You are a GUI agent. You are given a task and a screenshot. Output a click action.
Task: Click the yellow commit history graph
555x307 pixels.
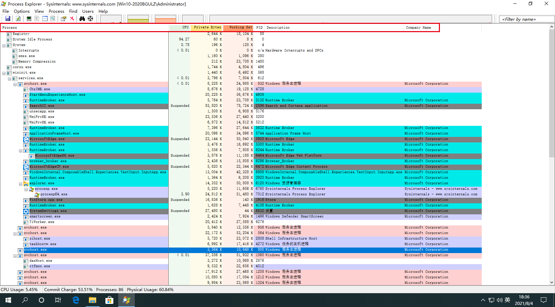(138, 19)
